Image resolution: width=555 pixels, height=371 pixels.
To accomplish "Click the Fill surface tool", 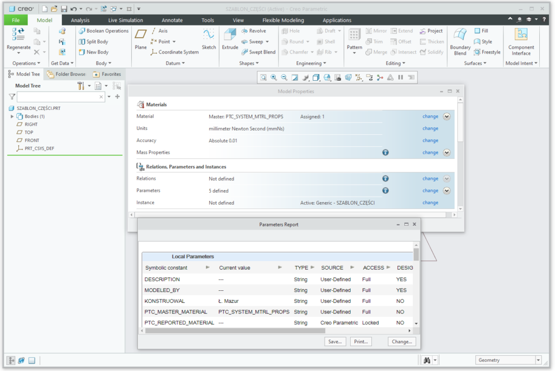I will click(x=481, y=31).
